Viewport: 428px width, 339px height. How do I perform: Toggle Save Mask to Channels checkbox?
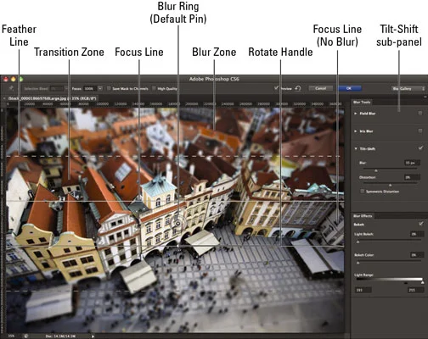pos(109,88)
